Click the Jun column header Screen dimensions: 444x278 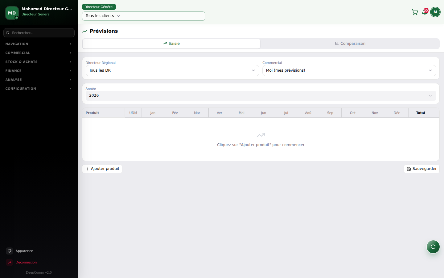[264, 113]
